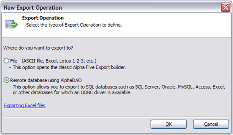Click the File option label text
Image resolution: width=233 pixels, height=135 pixels.
(14, 61)
